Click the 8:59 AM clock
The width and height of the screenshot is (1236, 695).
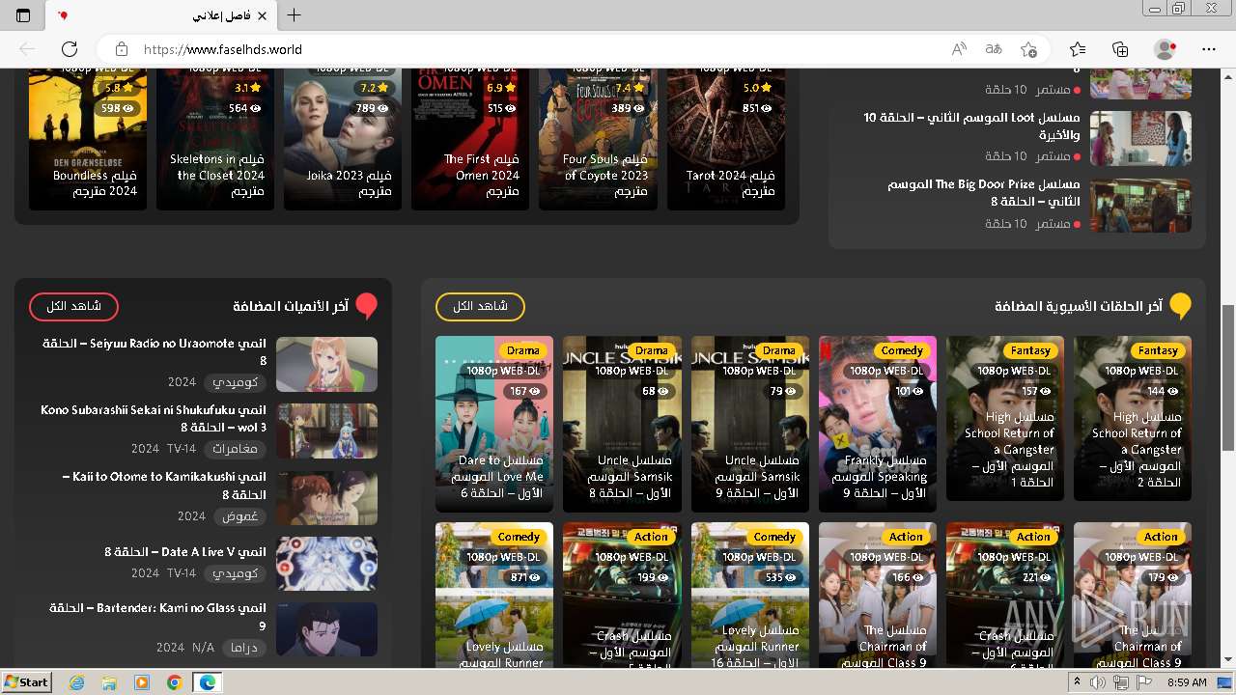pos(1187,682)
